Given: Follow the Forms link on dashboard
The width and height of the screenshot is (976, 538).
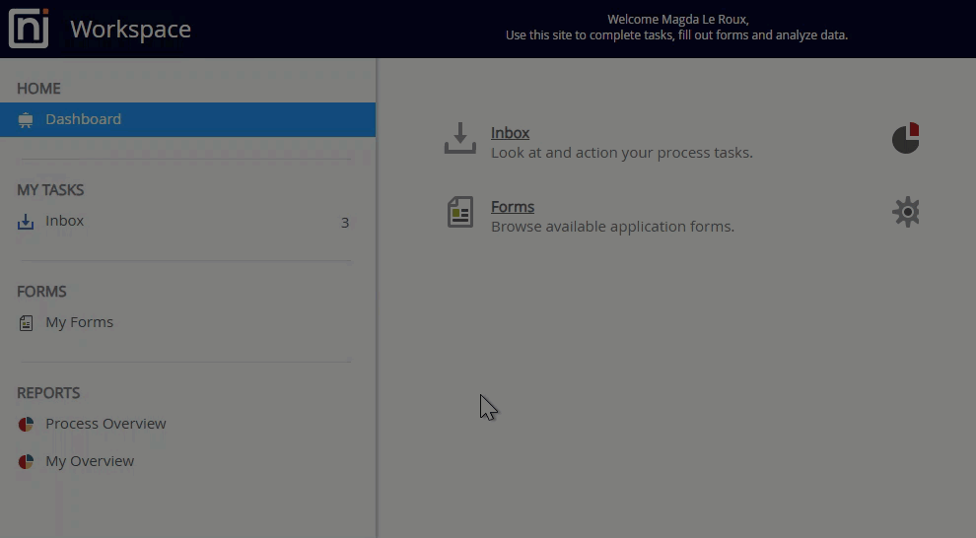Looking at the screenshot, I should pyautogui.click(x=513, y=207).
